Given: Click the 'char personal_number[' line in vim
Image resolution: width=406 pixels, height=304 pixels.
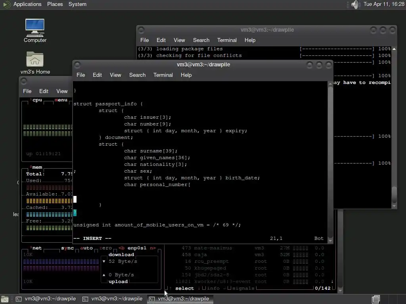Looking at the screenshot, I should [157, 184].
